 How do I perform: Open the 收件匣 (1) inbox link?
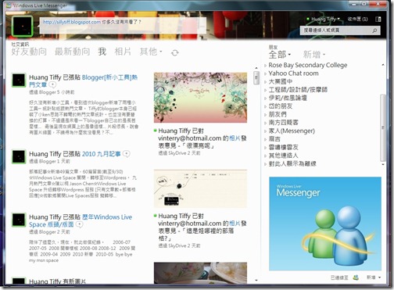pos(357,19)
